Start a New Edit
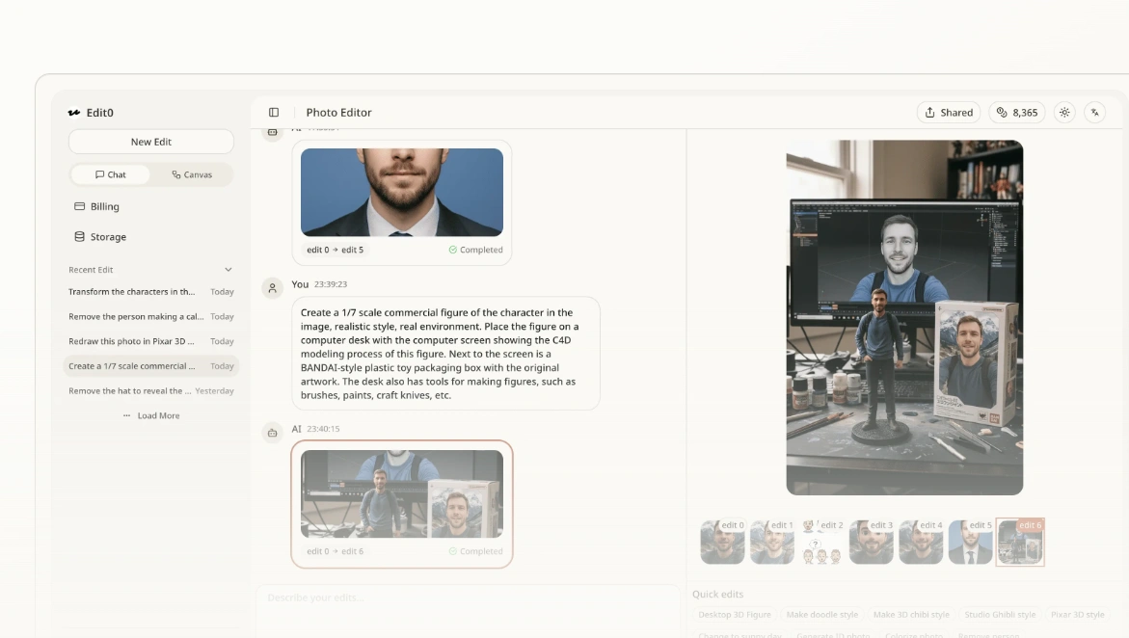Viewport: 1129px width, 638px height. tap(151, 142)
